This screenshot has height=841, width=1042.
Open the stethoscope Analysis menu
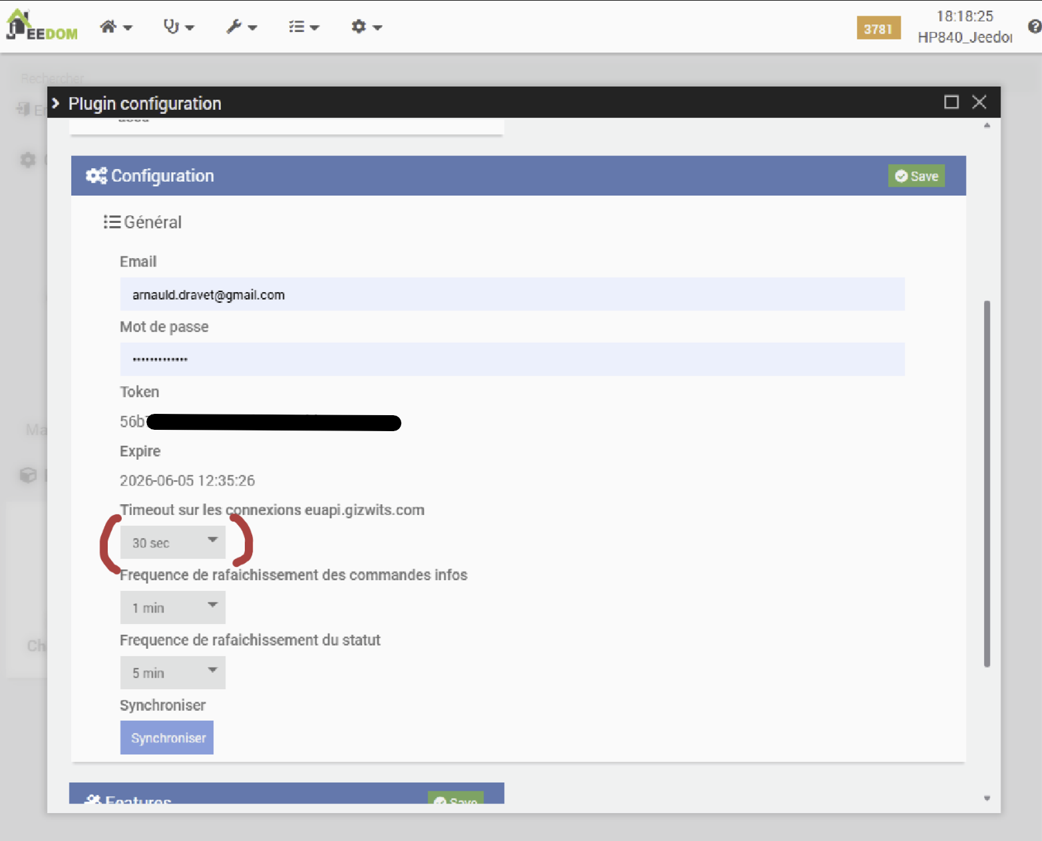point(178,27)
